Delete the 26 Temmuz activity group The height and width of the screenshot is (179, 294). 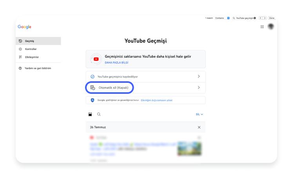point(199,127)
